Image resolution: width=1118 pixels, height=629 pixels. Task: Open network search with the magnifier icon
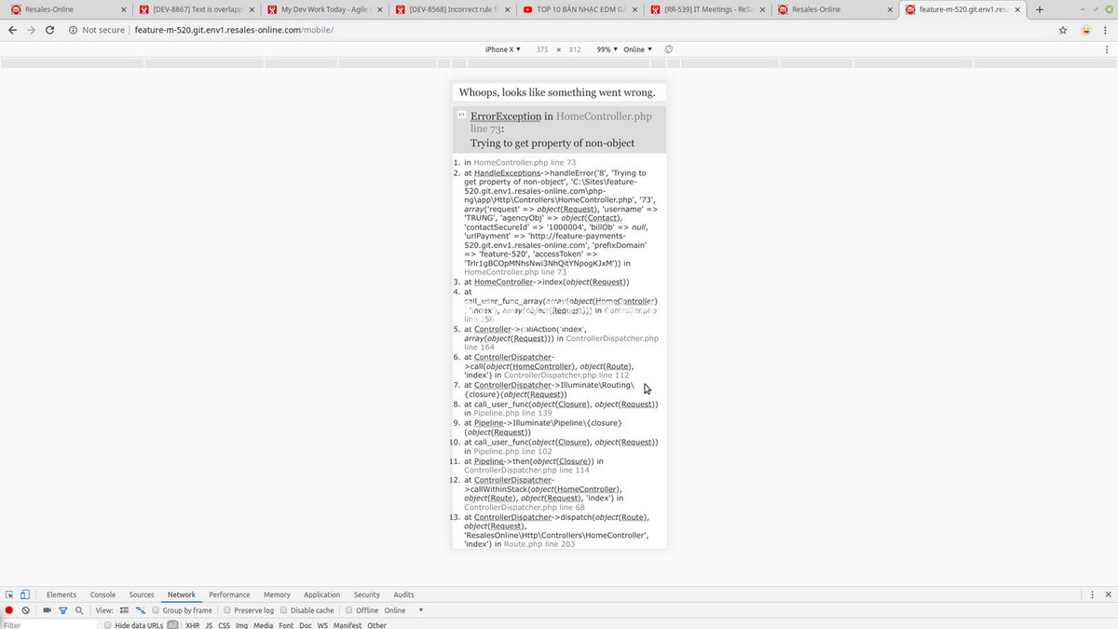click(79, 610)
